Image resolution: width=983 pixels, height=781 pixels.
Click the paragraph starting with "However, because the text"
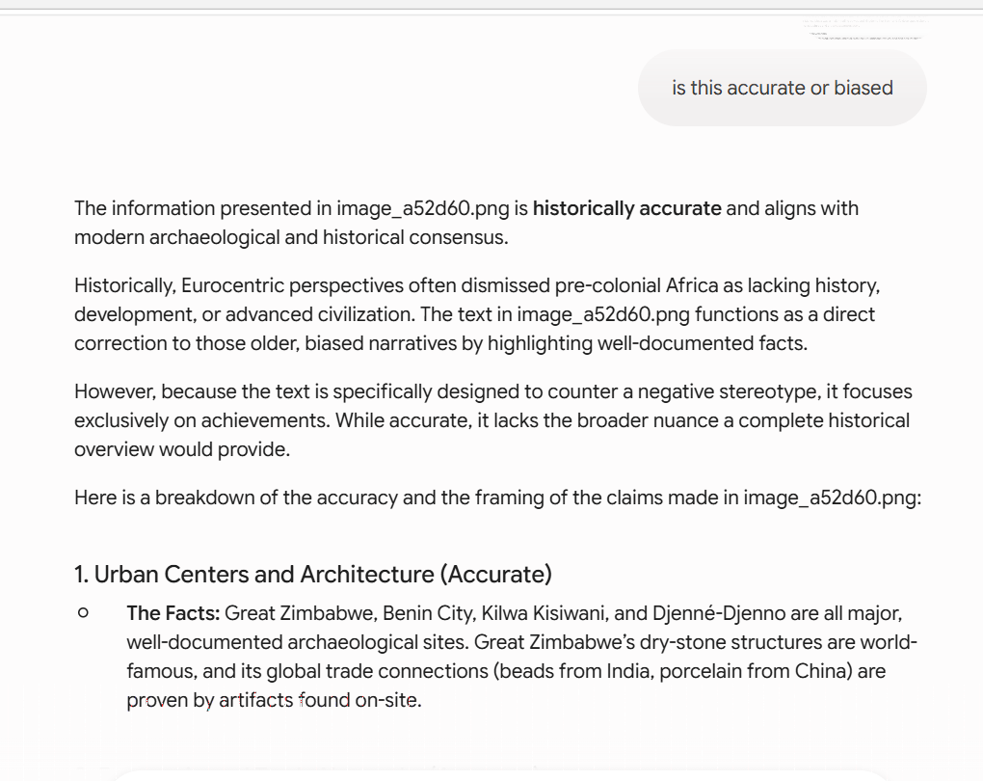[492, 420]
